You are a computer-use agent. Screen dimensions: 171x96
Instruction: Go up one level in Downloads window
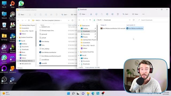click(90, 20)
